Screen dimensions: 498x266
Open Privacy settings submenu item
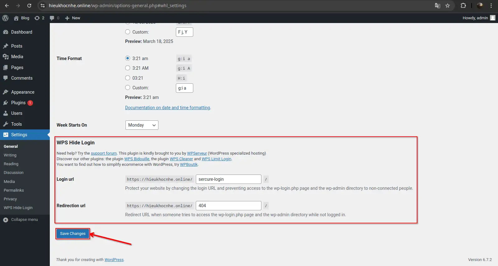click(x=10, y=199)
